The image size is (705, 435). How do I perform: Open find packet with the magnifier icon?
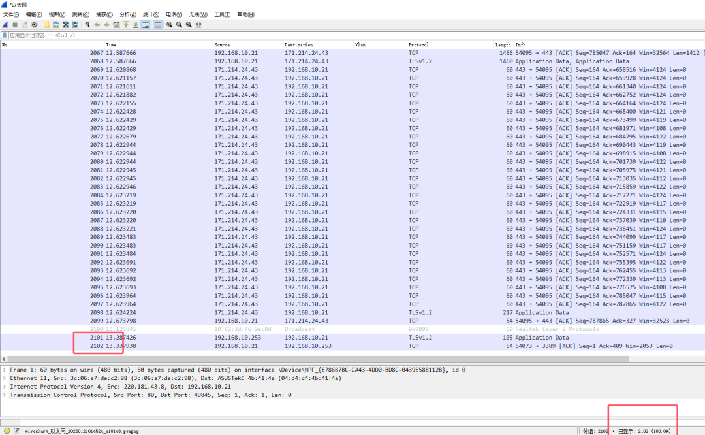tap(87, 25)
